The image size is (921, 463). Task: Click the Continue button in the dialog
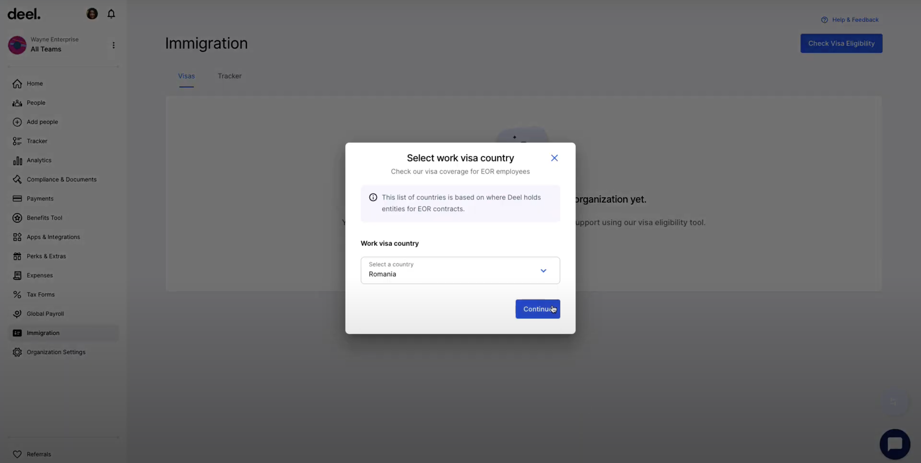538,309
